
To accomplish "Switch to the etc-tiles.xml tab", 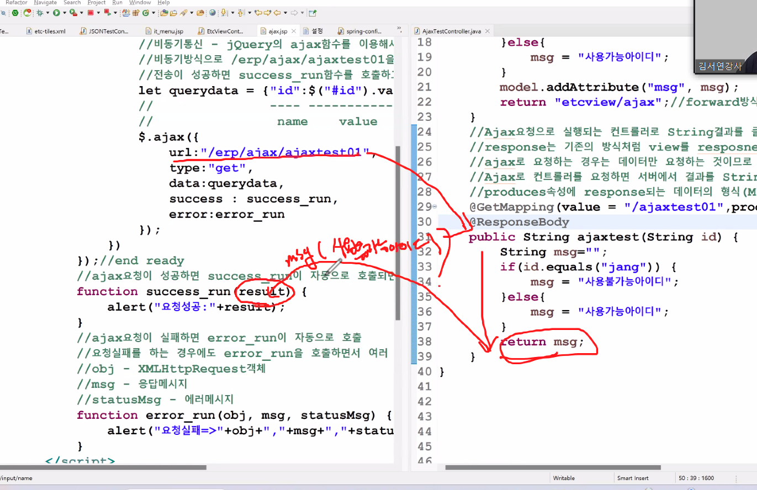I will pyautogui.click(x=45, y=31).
